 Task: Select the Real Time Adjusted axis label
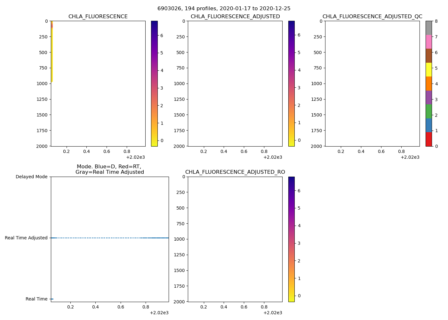click(26, 238)
